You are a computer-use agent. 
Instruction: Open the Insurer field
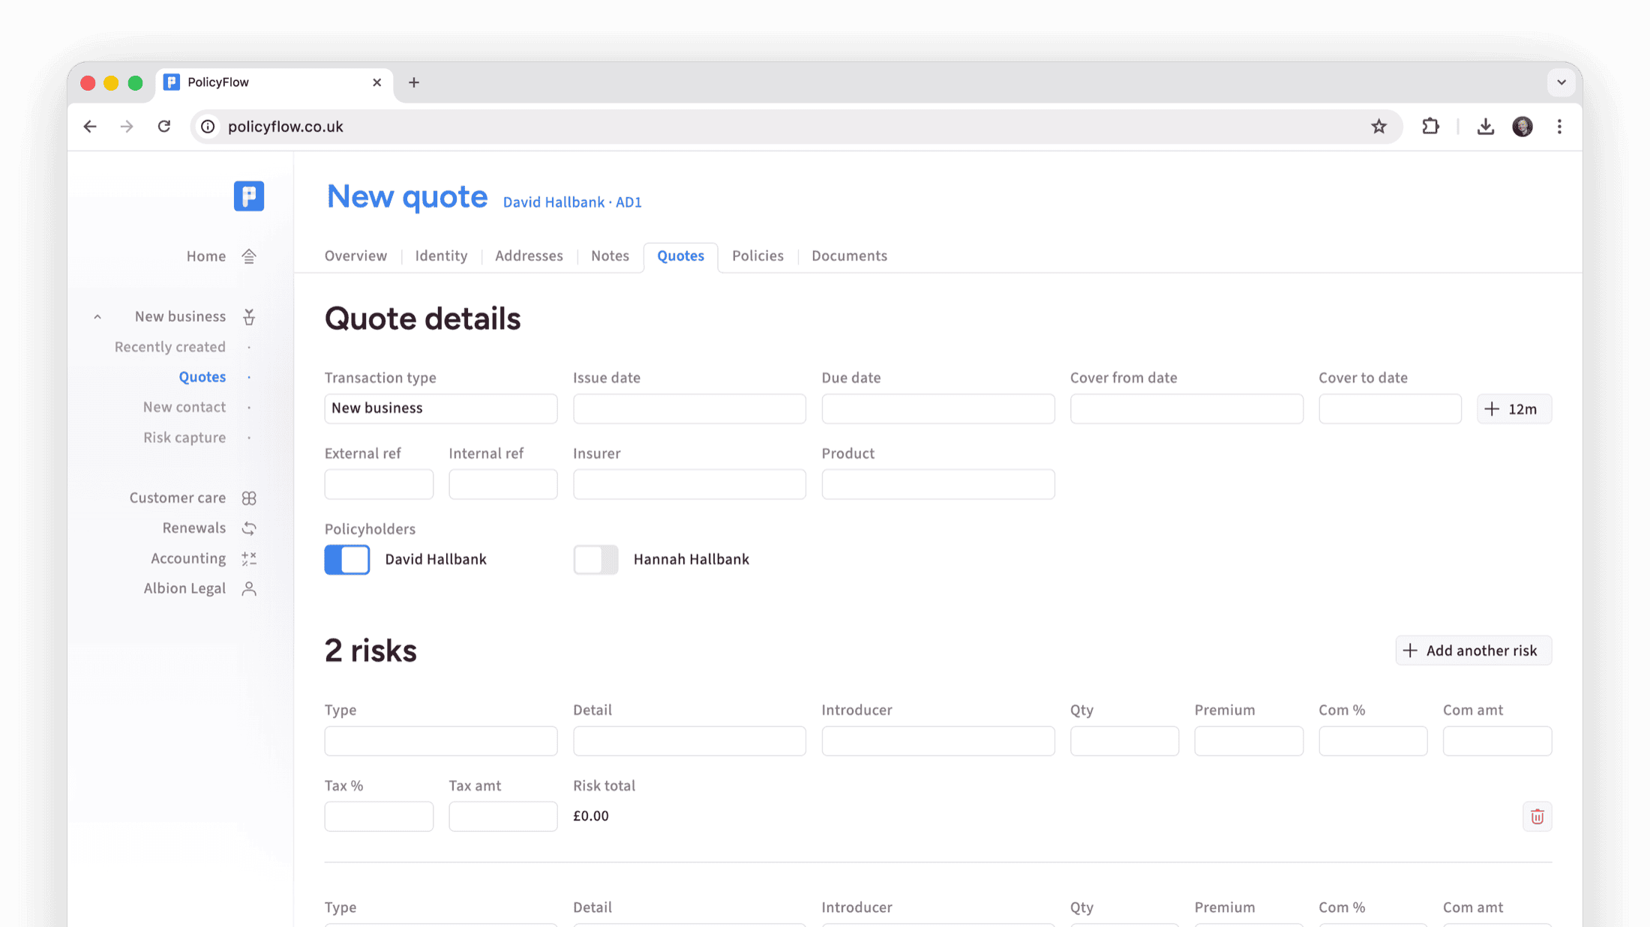(689, 484)
